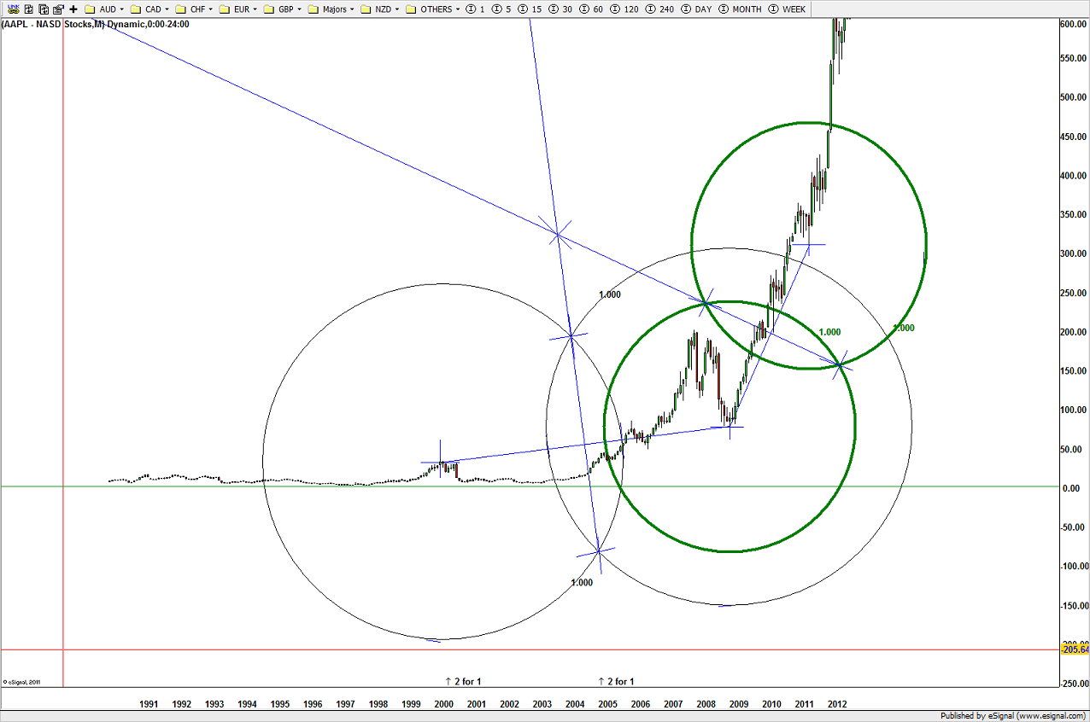The height and width of the screenshot is (722, 1090).
Task: Click the Majors folder icon
Action: (x=314, y=9)
